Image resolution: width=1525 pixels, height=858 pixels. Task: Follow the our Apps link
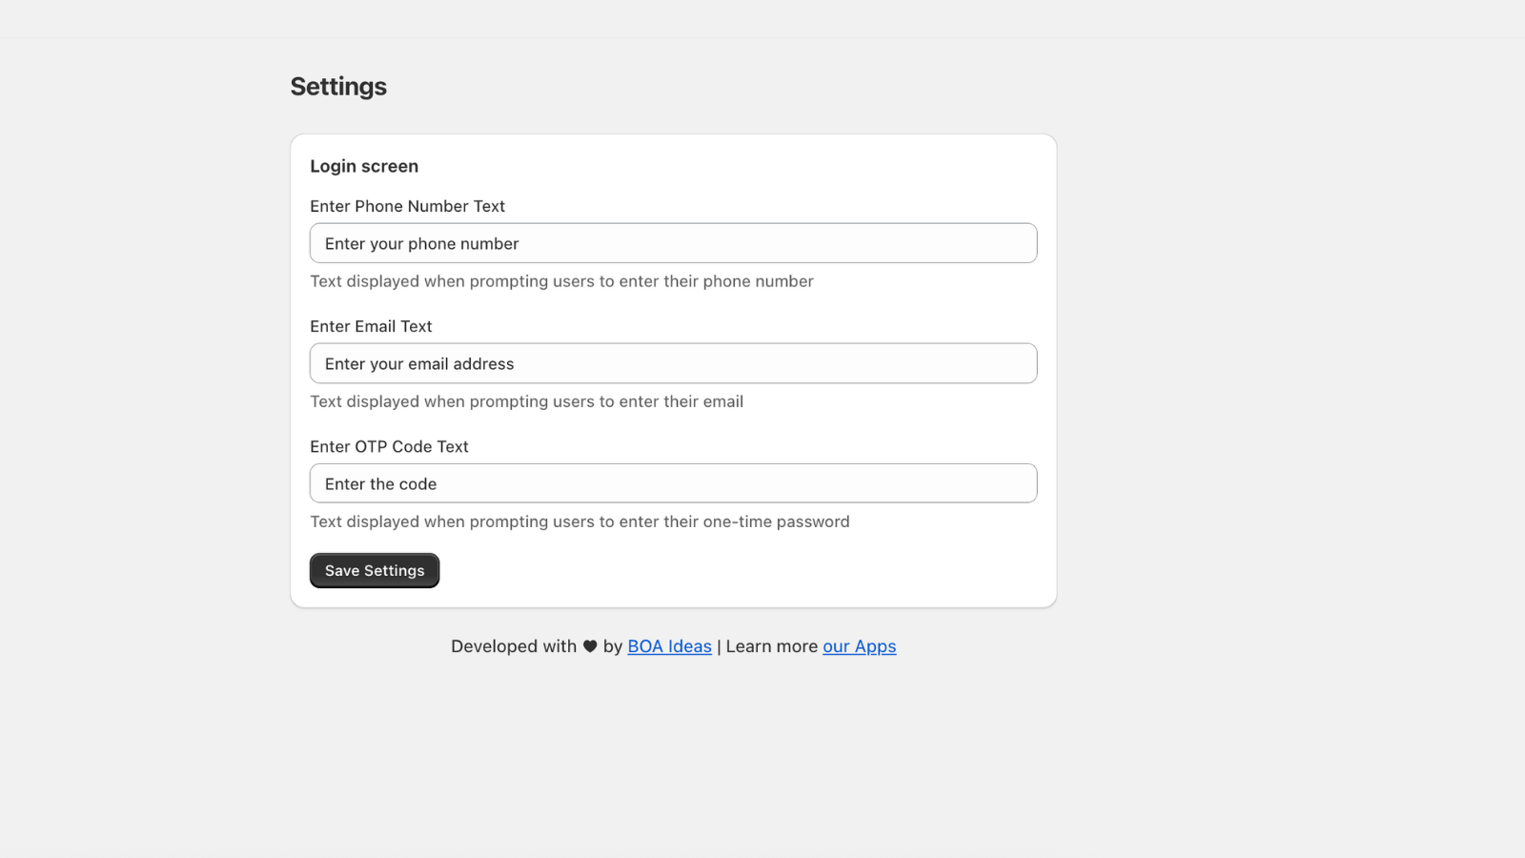point(859,646)
